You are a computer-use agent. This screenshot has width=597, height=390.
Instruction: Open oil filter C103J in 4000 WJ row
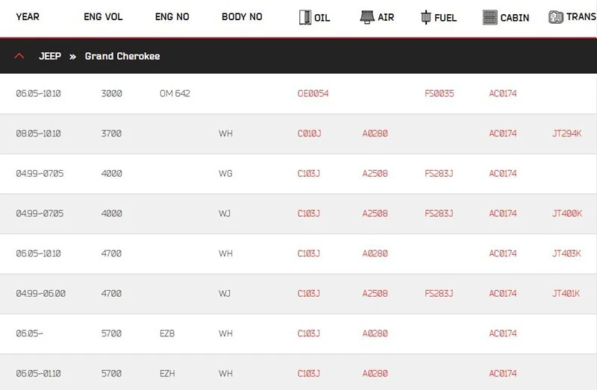coord(309,213)
